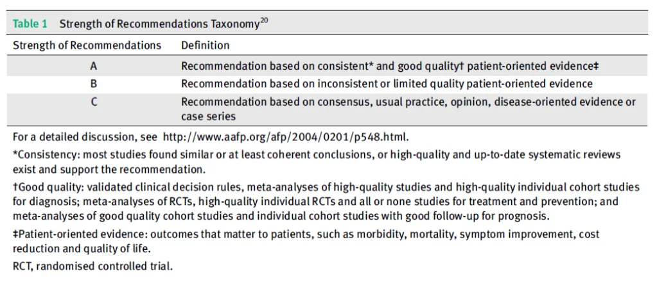This screenshot has height=285, width=657.
Task: Select the grade A cell
Action: 94,66
